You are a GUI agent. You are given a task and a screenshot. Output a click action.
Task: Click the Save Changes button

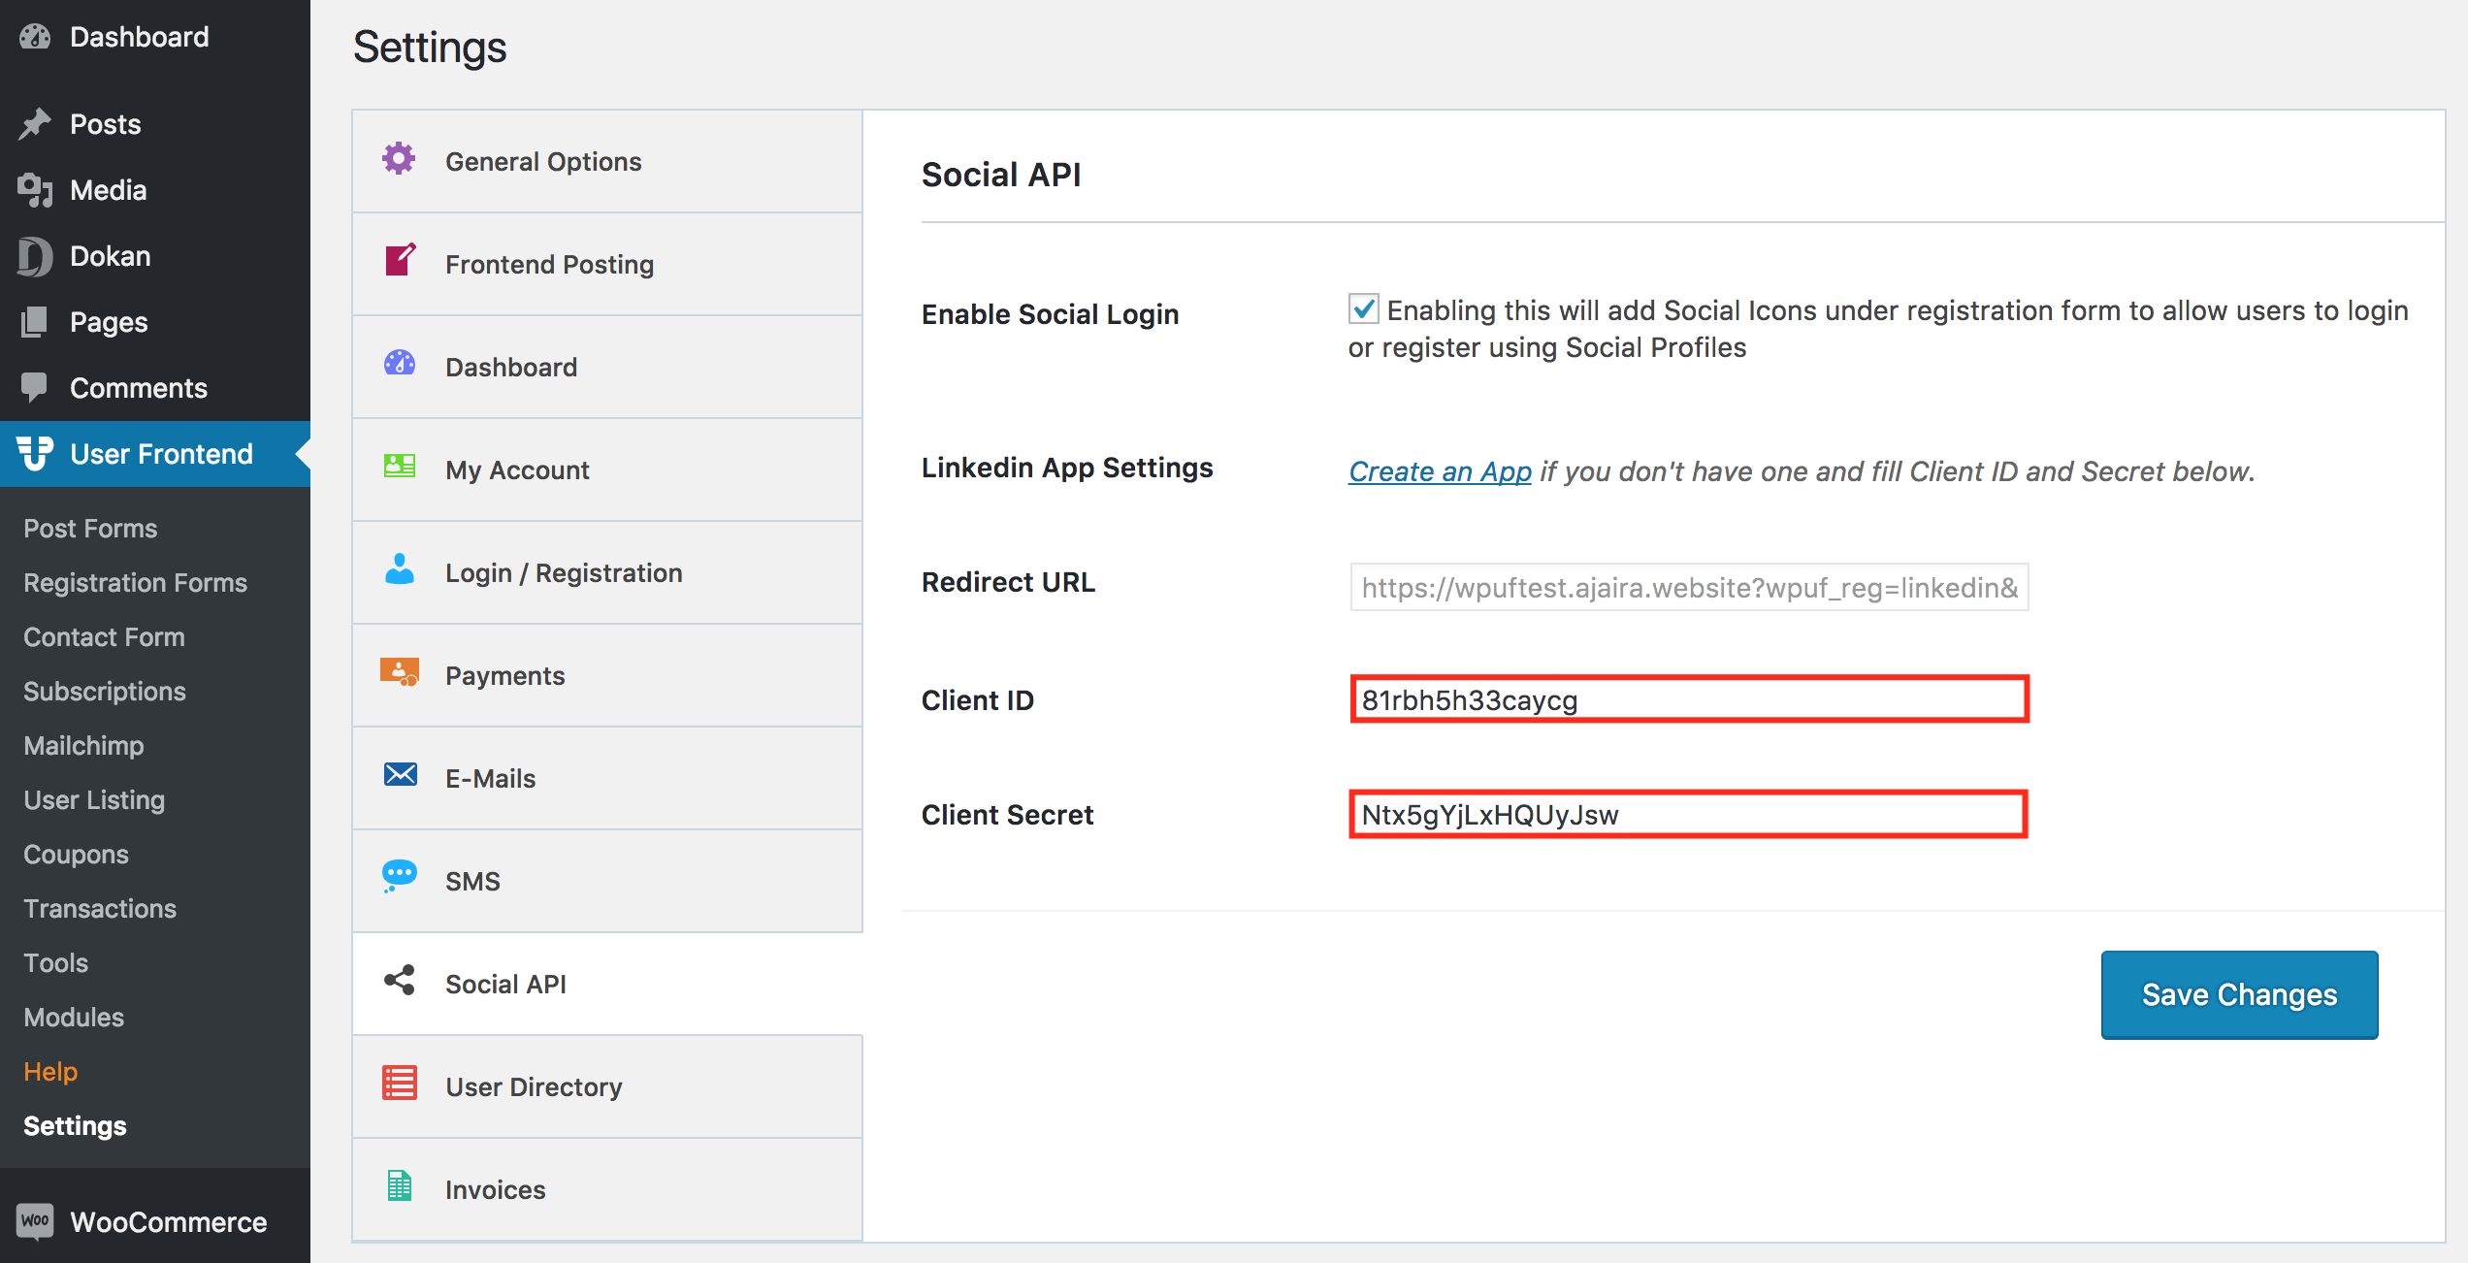2239,994
